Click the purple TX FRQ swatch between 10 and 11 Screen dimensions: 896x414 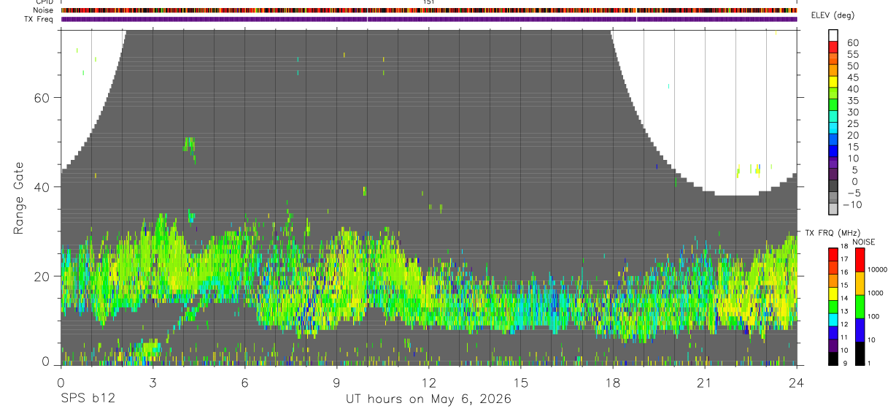tap(833, 345)
